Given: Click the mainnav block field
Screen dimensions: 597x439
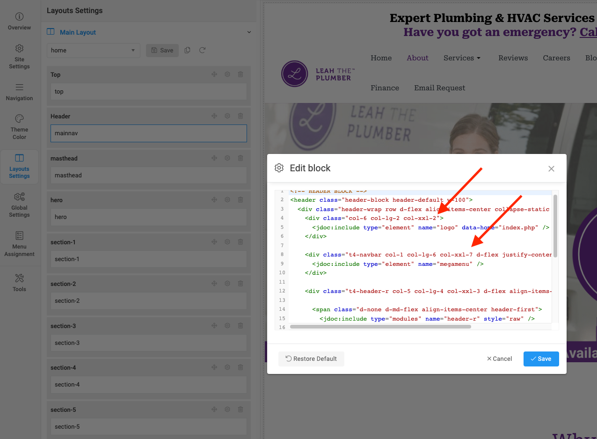Looking at the screenshot, I should point(148,133).
